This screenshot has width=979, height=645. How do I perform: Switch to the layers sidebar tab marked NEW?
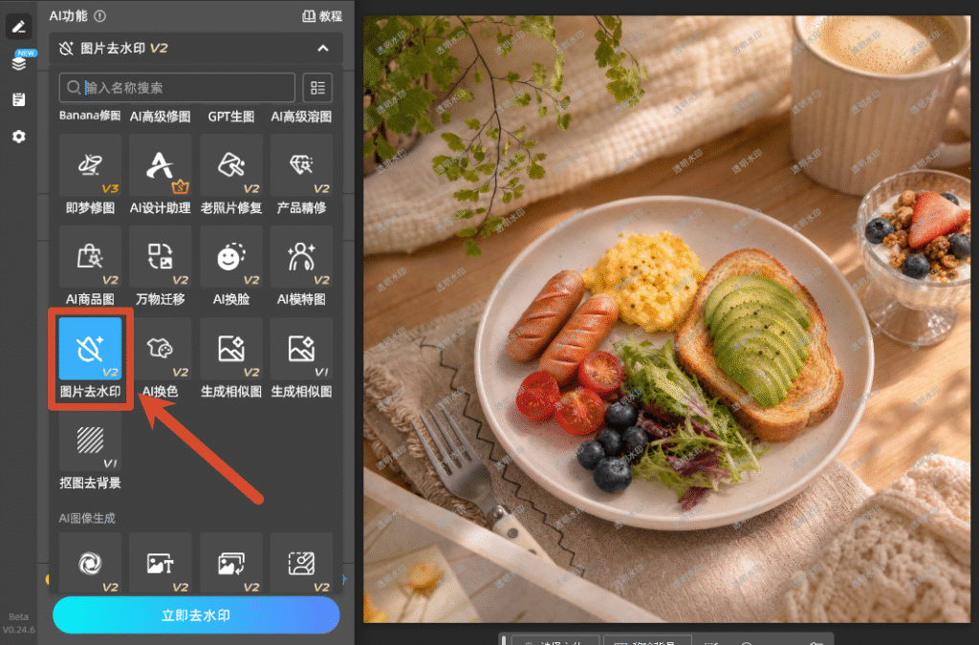(x=19, y=62)
